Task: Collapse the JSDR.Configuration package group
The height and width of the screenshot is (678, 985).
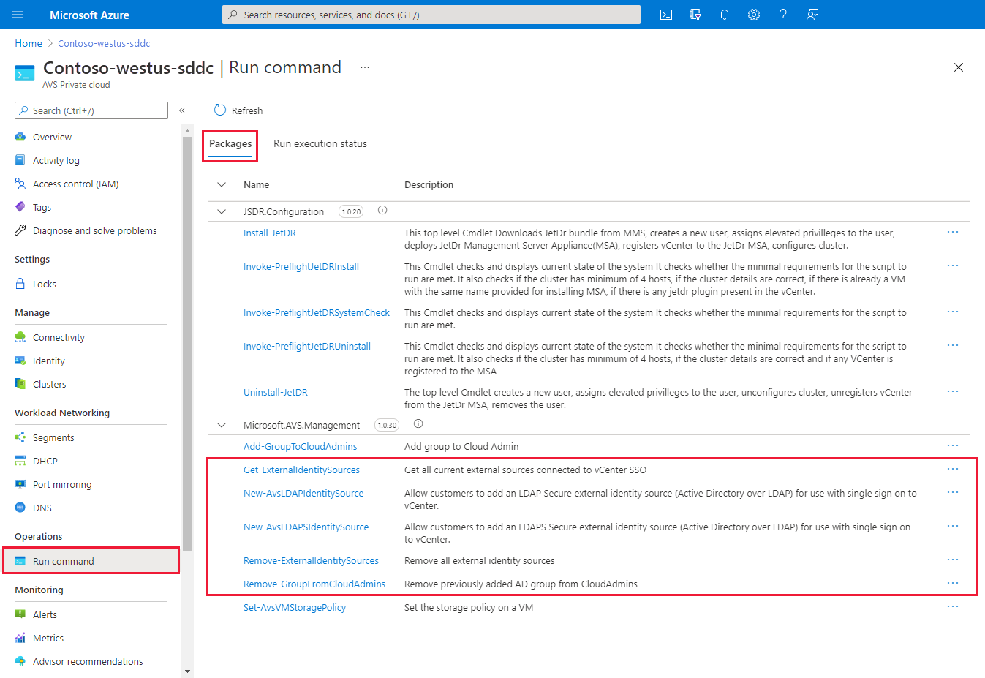Action: click(222, 211)
